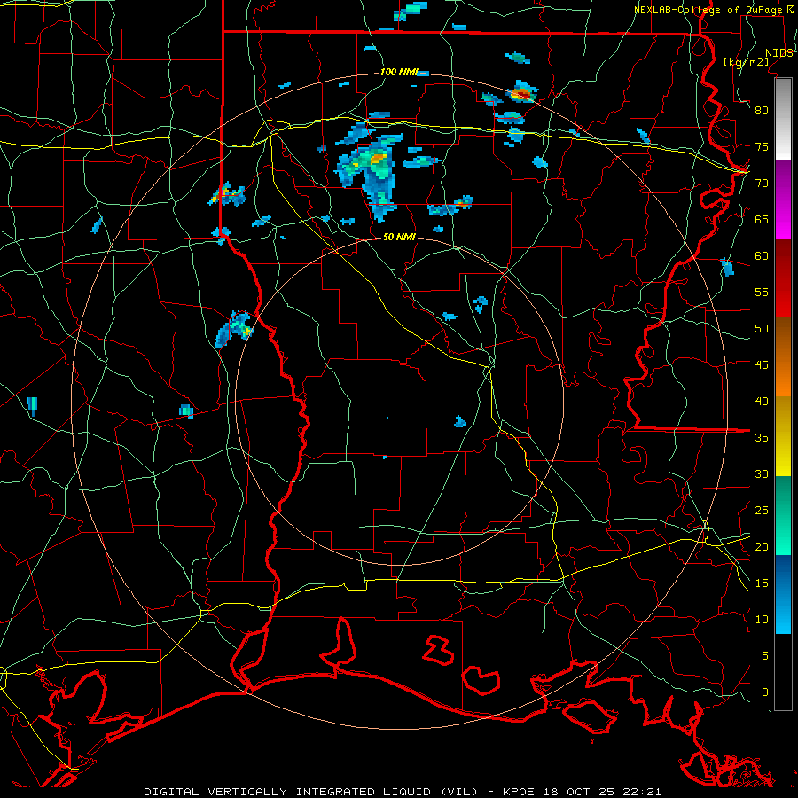Click the 65 value on the scale

762,219
